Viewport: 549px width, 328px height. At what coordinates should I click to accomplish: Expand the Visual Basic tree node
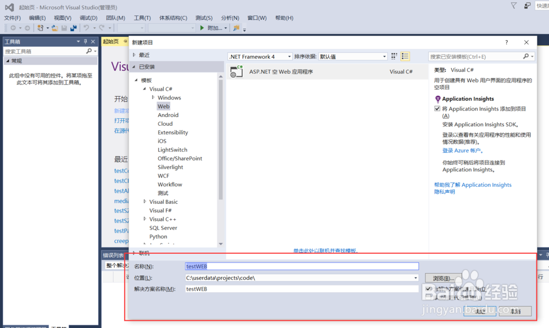pyautogui.click(x=144, y=202)
